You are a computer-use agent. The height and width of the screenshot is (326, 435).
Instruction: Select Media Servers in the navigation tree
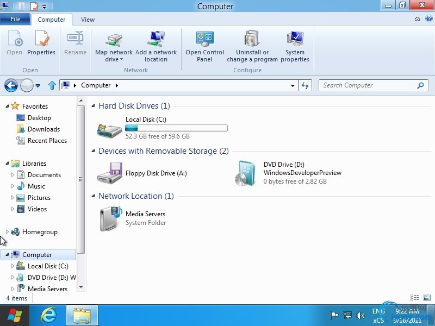[x=47, y=289]
